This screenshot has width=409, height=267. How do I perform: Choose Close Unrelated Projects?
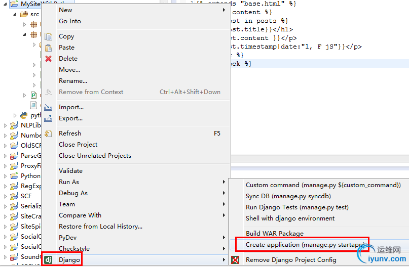tap(95, 156)
